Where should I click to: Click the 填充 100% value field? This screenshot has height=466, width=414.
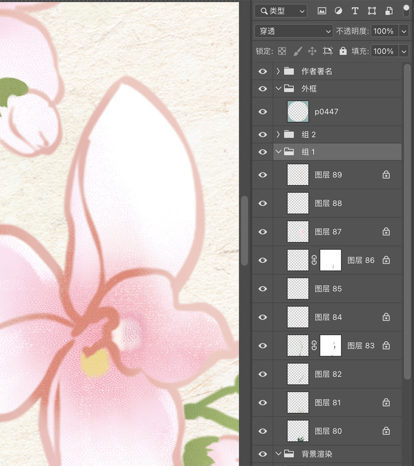coord(385,51)
